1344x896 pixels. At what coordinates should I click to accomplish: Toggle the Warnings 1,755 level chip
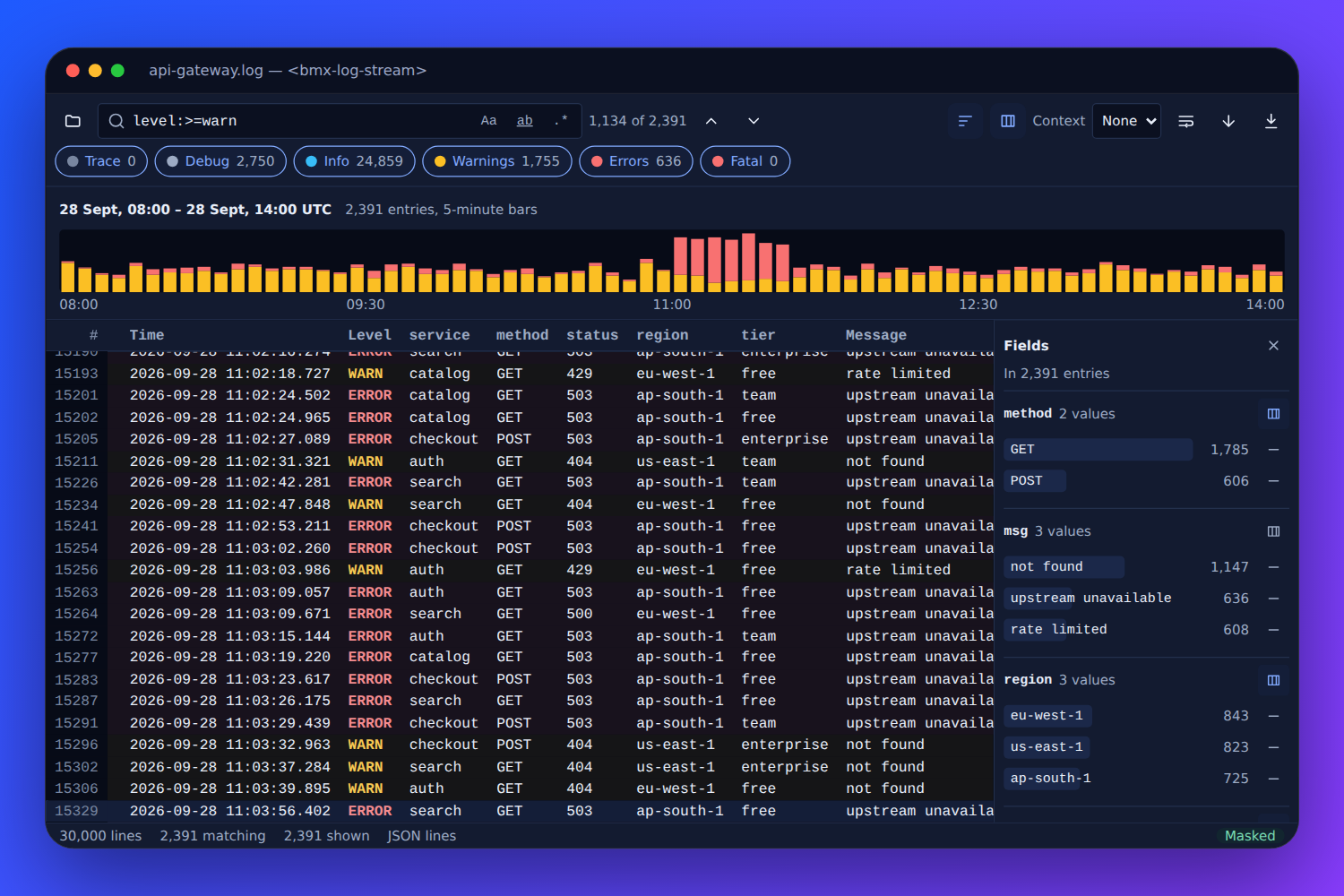(x=496, y=161)
